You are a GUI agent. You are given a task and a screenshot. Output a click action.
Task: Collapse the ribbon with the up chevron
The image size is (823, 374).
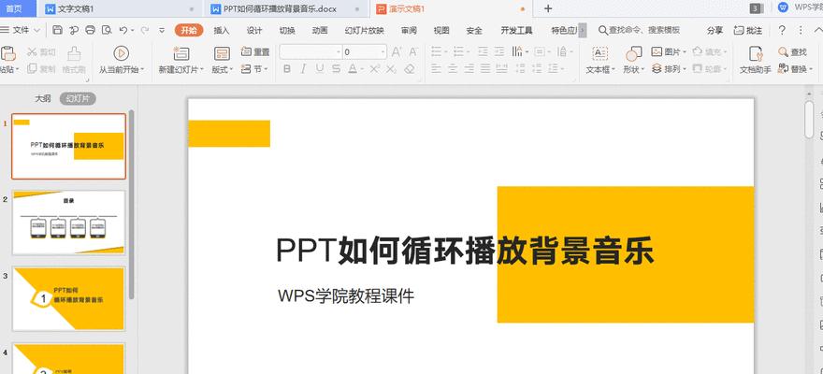tap(816, 31)
